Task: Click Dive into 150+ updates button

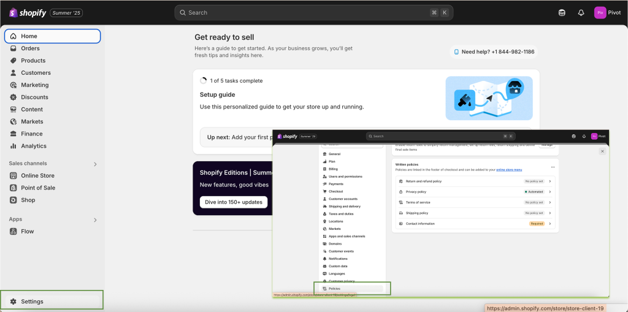Action: coord(234,202)
